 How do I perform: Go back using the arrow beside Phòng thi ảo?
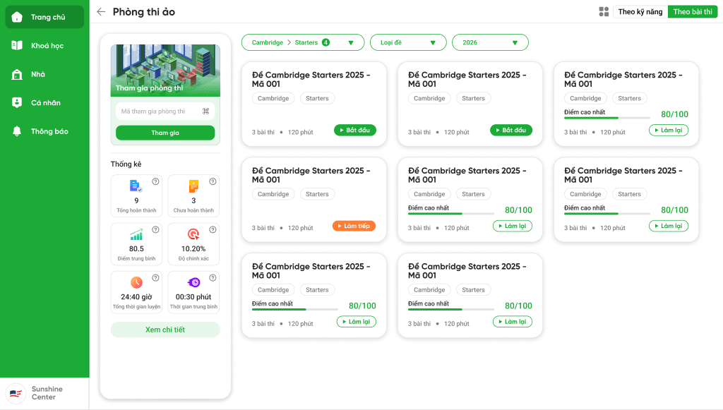click(x=101, y=12)
